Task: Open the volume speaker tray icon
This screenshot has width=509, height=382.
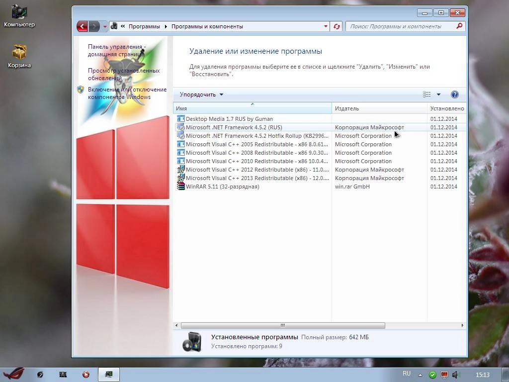Action: click(x=455, y=375)
